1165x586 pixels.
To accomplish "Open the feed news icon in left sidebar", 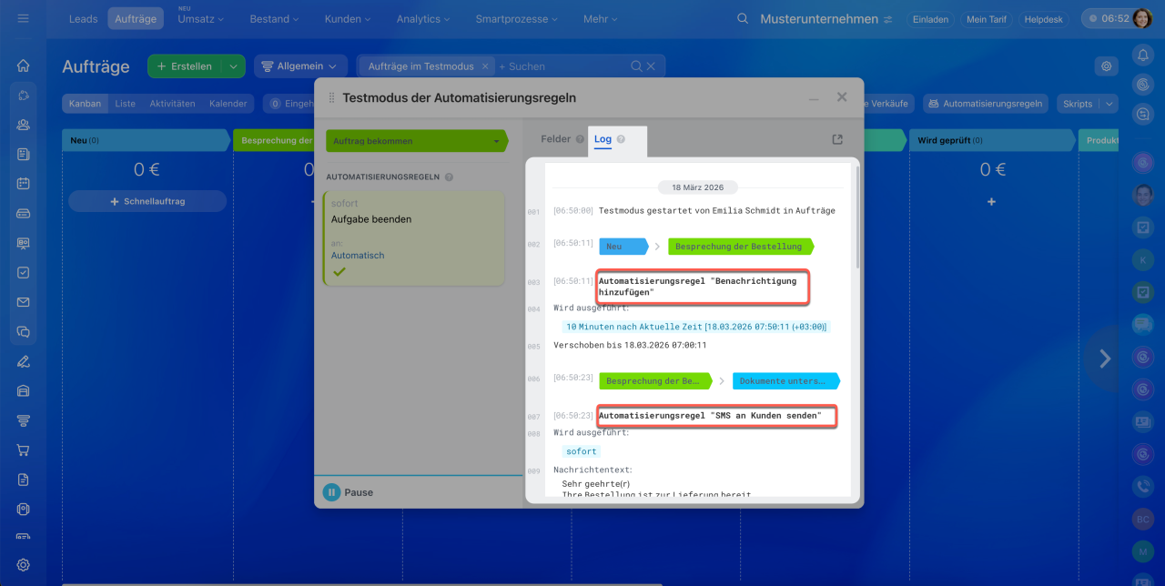I will (24, 155).
